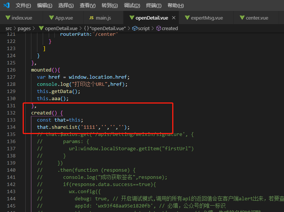Viewport: 284px width, 212px height.
Task: Click the Vue icon in the breadcrumb
Action: click(41, 28)
